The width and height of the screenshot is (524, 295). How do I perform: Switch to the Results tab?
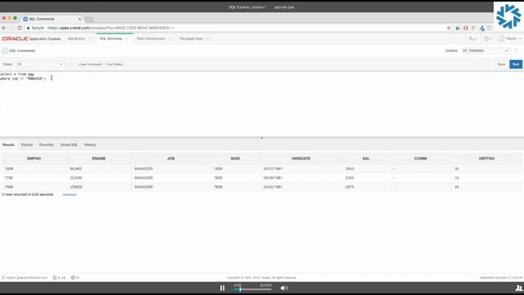[x=8, y=145]
